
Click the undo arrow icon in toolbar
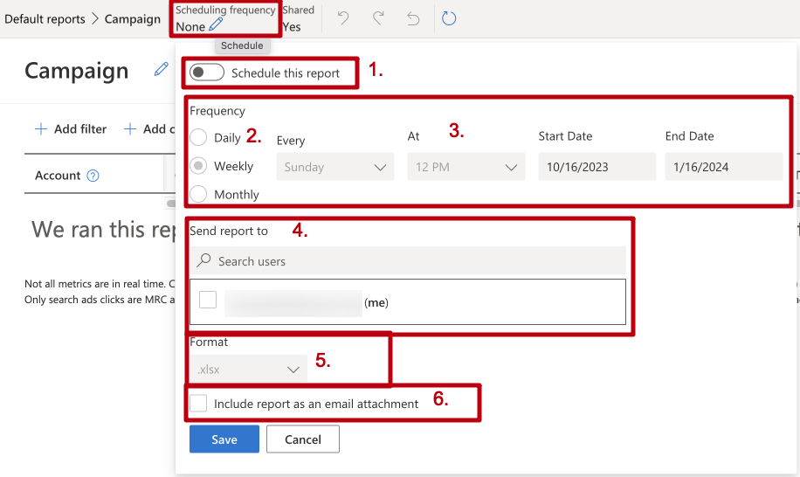(343, 18)
